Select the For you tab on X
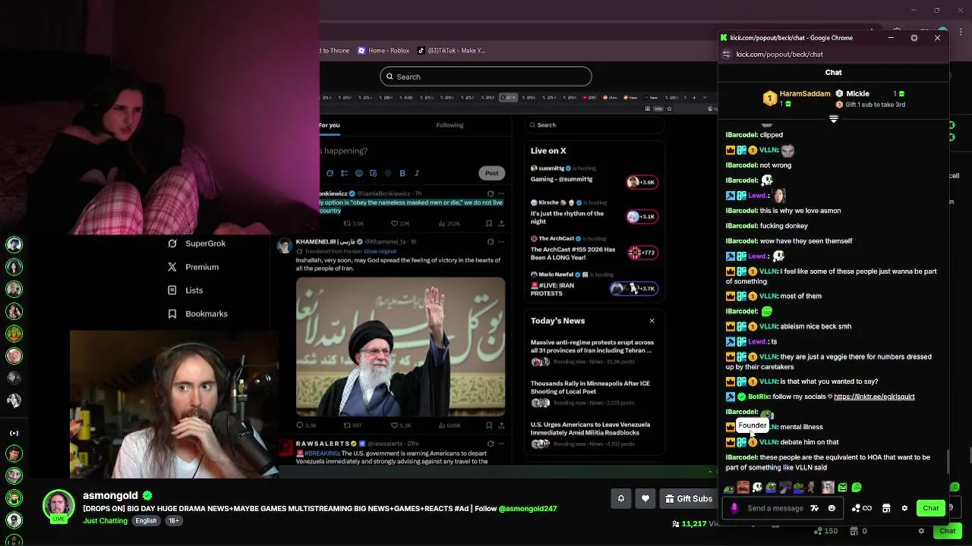This screenshot has height=546, width=972. click(330, 125)
